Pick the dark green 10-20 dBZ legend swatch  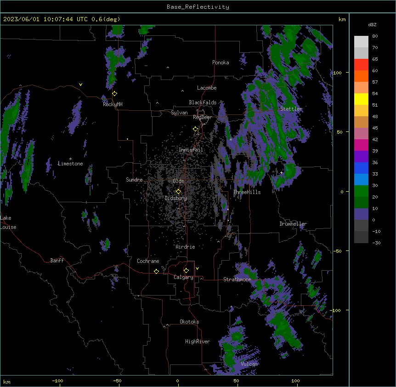(361, 203)
